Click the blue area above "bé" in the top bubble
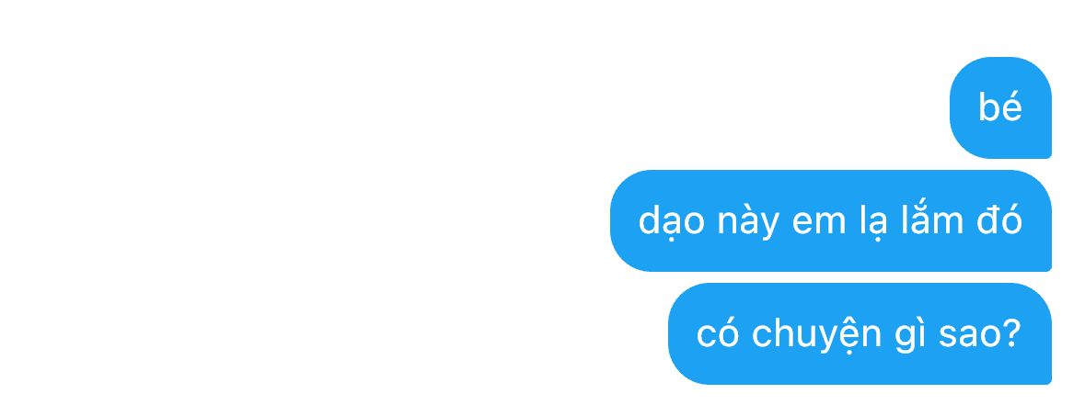The image size is (1085, 405). click(x=1000, y=73)
